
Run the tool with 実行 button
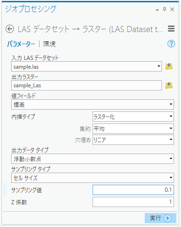tap(161, 218)
